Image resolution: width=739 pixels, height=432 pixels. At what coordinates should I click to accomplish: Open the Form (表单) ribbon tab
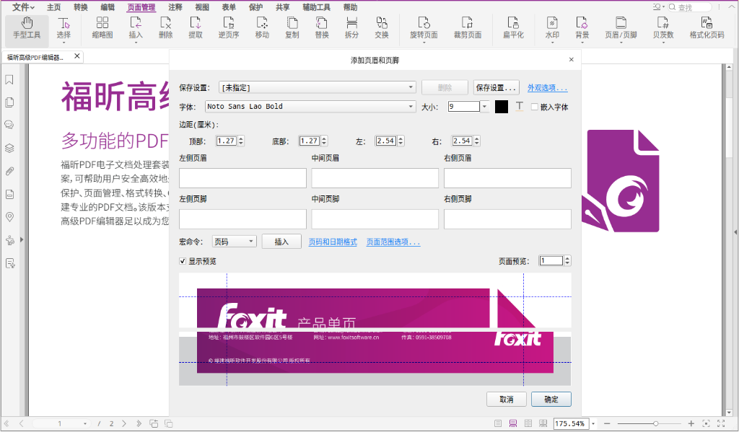(229, 7)
